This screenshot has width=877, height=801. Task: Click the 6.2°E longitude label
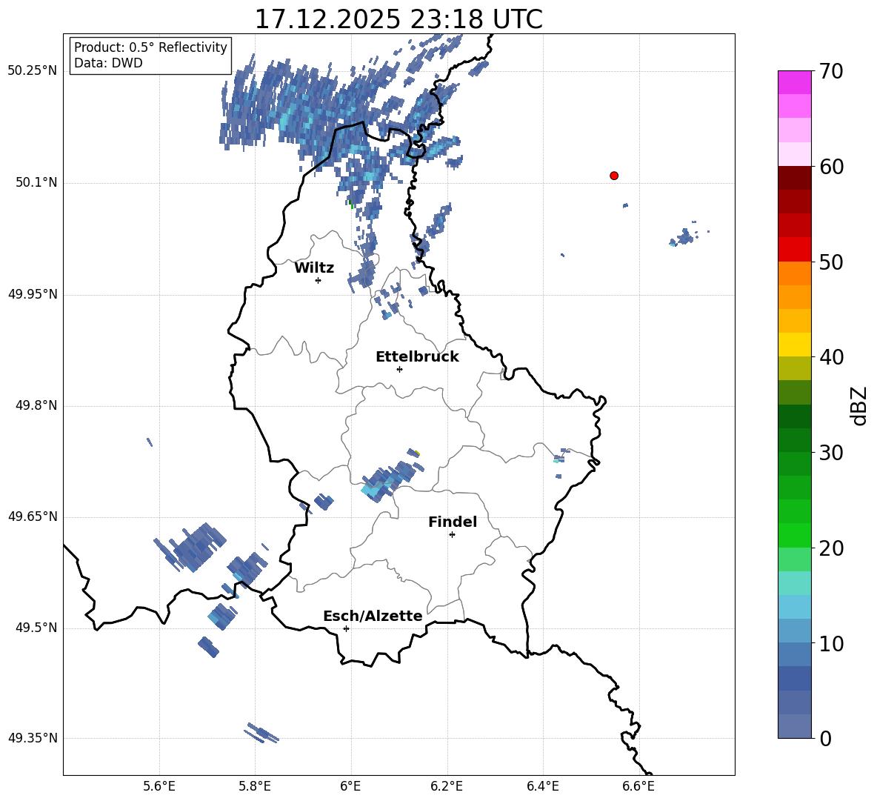pos(447,786)
